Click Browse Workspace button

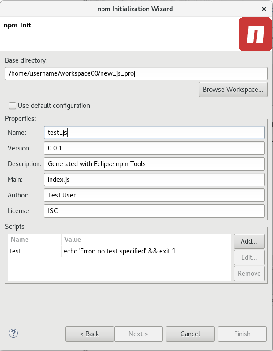[x=233, y=90]
